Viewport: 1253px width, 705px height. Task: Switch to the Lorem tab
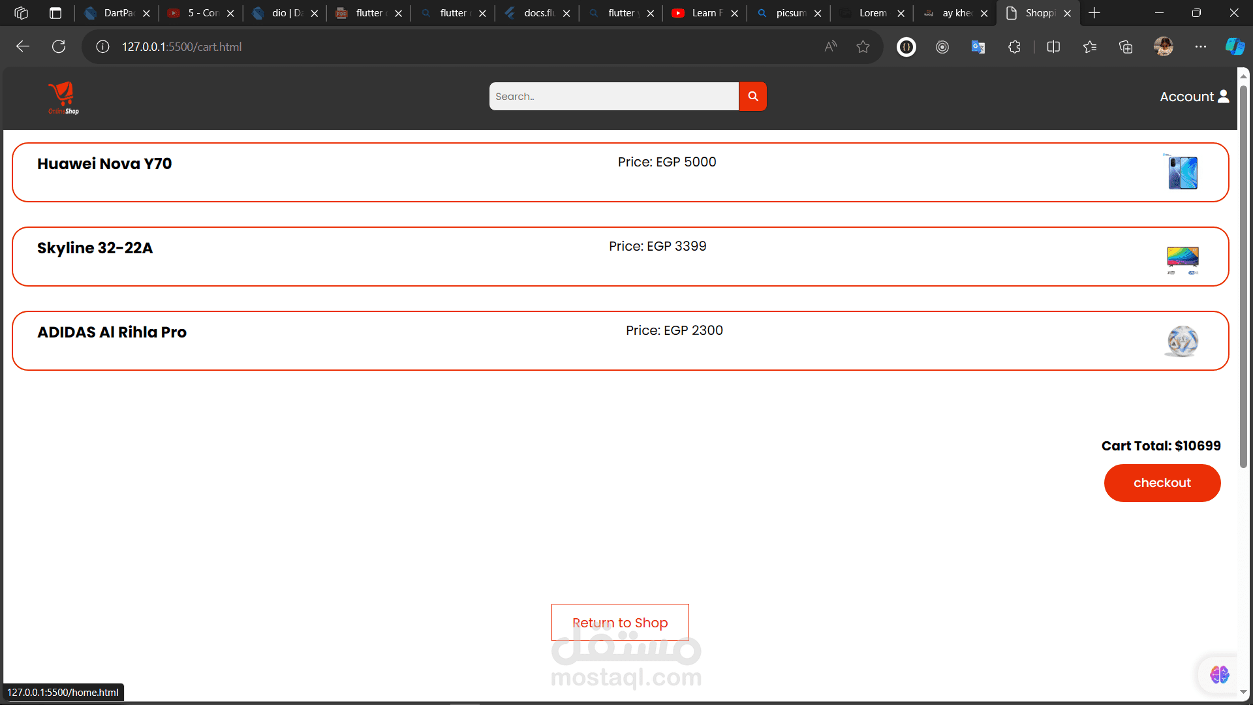click(872, 13)
